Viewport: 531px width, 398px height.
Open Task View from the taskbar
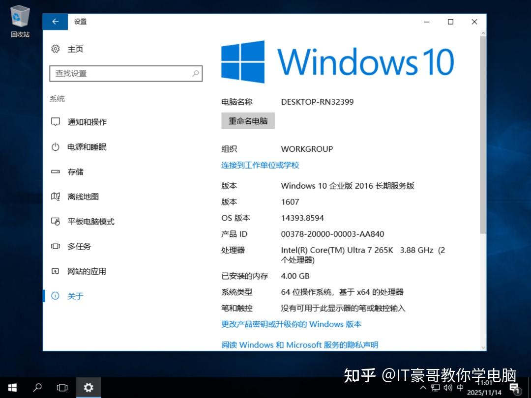(x=62, y=388)
